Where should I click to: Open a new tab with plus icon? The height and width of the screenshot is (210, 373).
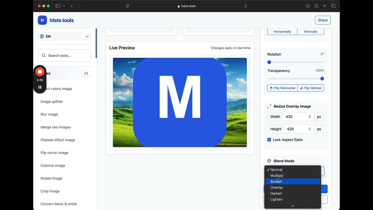pyautogui.click(x=325, y=6)
